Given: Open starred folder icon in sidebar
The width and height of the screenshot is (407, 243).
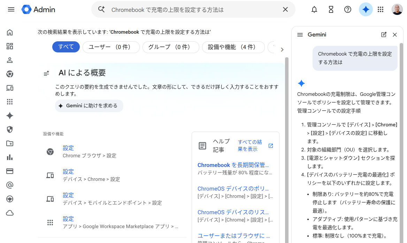Looking at the screenshot, I should [10, 143].
